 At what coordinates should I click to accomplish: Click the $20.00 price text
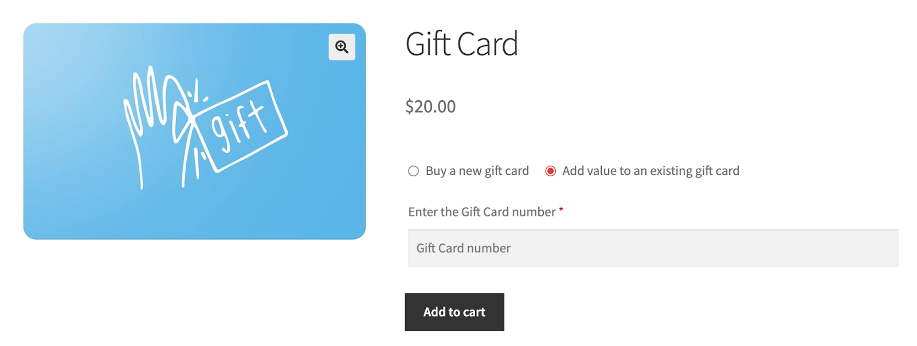click(x=430, y=106)
